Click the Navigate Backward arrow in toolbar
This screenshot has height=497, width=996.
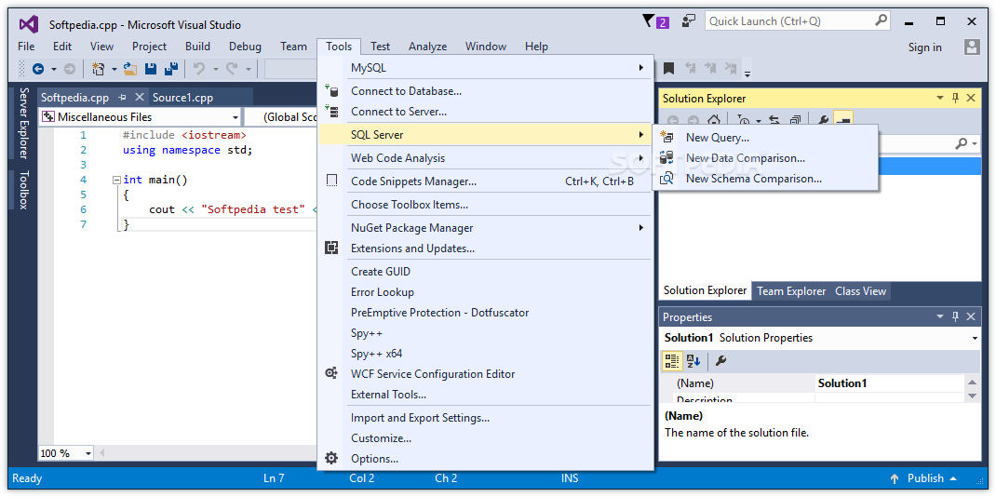tap(38, 69)
